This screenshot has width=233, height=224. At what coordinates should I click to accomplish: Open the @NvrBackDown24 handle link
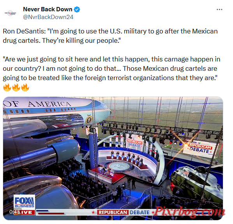pos(48,17)
